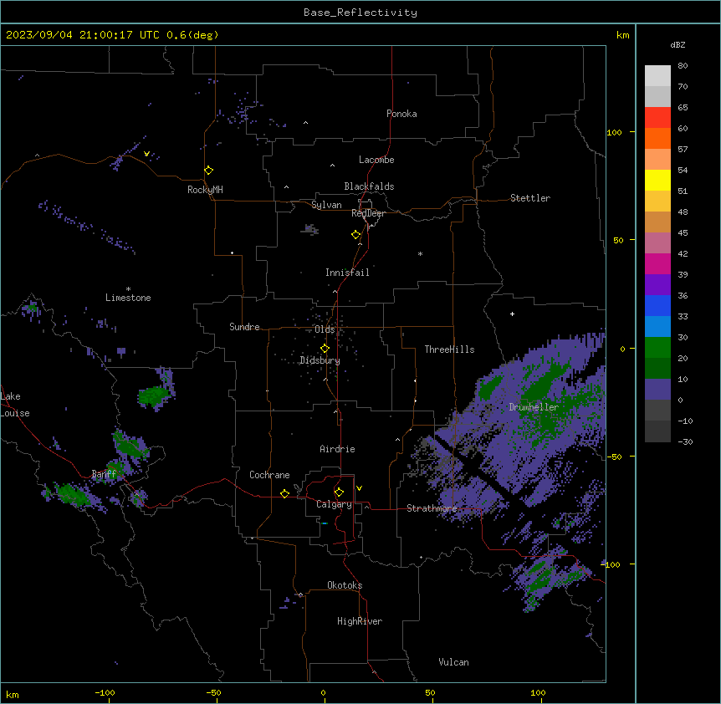The height and width of the screenshot is (704, 721).
Task: Pick the blue 36-33 dBZ legend swatch
Action: tap(657, 305)
